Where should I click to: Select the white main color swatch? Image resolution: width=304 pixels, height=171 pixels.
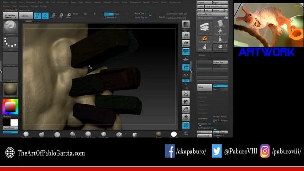pyautogui.click(x=14, y=123)
